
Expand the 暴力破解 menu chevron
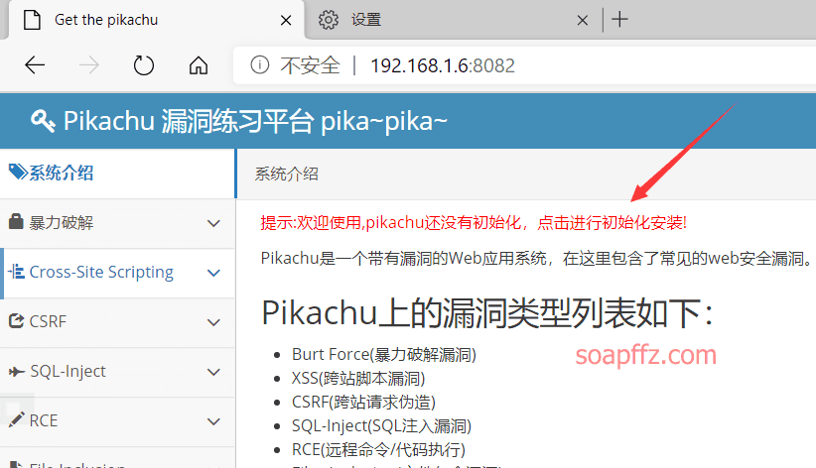coord(213,224)
